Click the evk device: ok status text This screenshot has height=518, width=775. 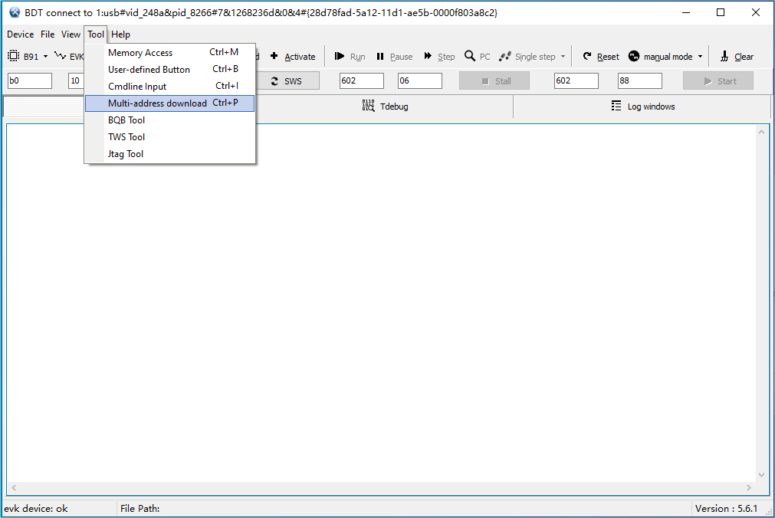point(35,509)
